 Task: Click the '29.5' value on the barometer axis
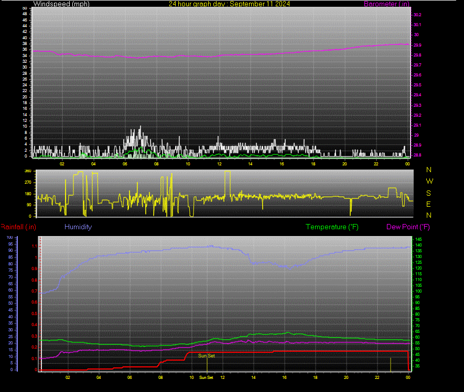pos(417,85)
